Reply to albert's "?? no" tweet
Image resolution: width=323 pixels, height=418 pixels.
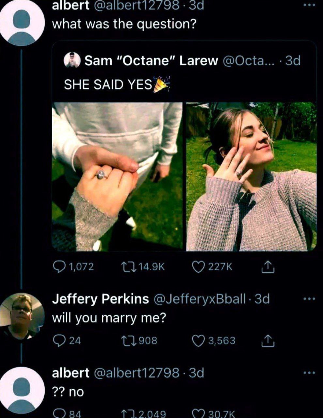59,414
